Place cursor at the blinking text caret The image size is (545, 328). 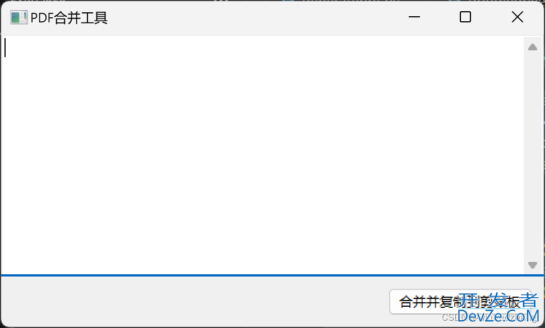(x=6, y=48)
